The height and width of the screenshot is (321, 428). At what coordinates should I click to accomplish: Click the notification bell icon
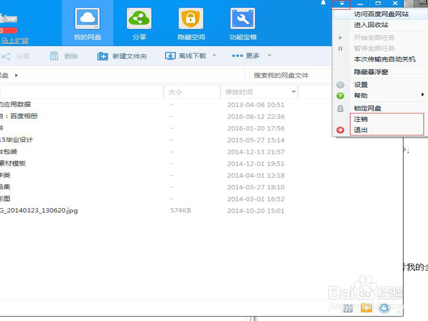323,3
